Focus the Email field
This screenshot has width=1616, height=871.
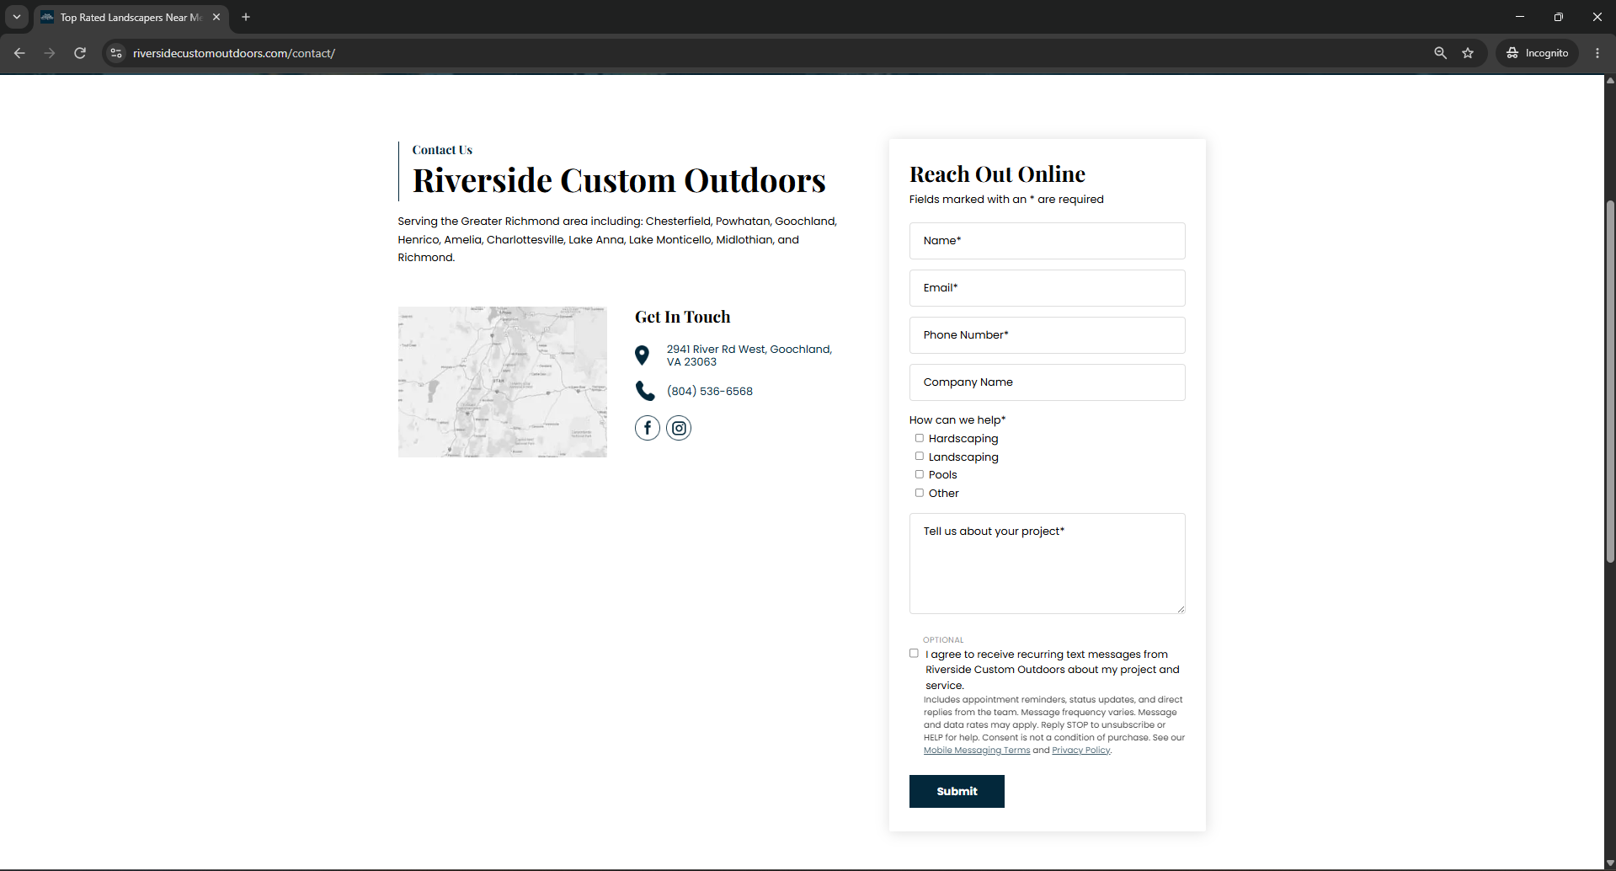tap(1047, 288)
